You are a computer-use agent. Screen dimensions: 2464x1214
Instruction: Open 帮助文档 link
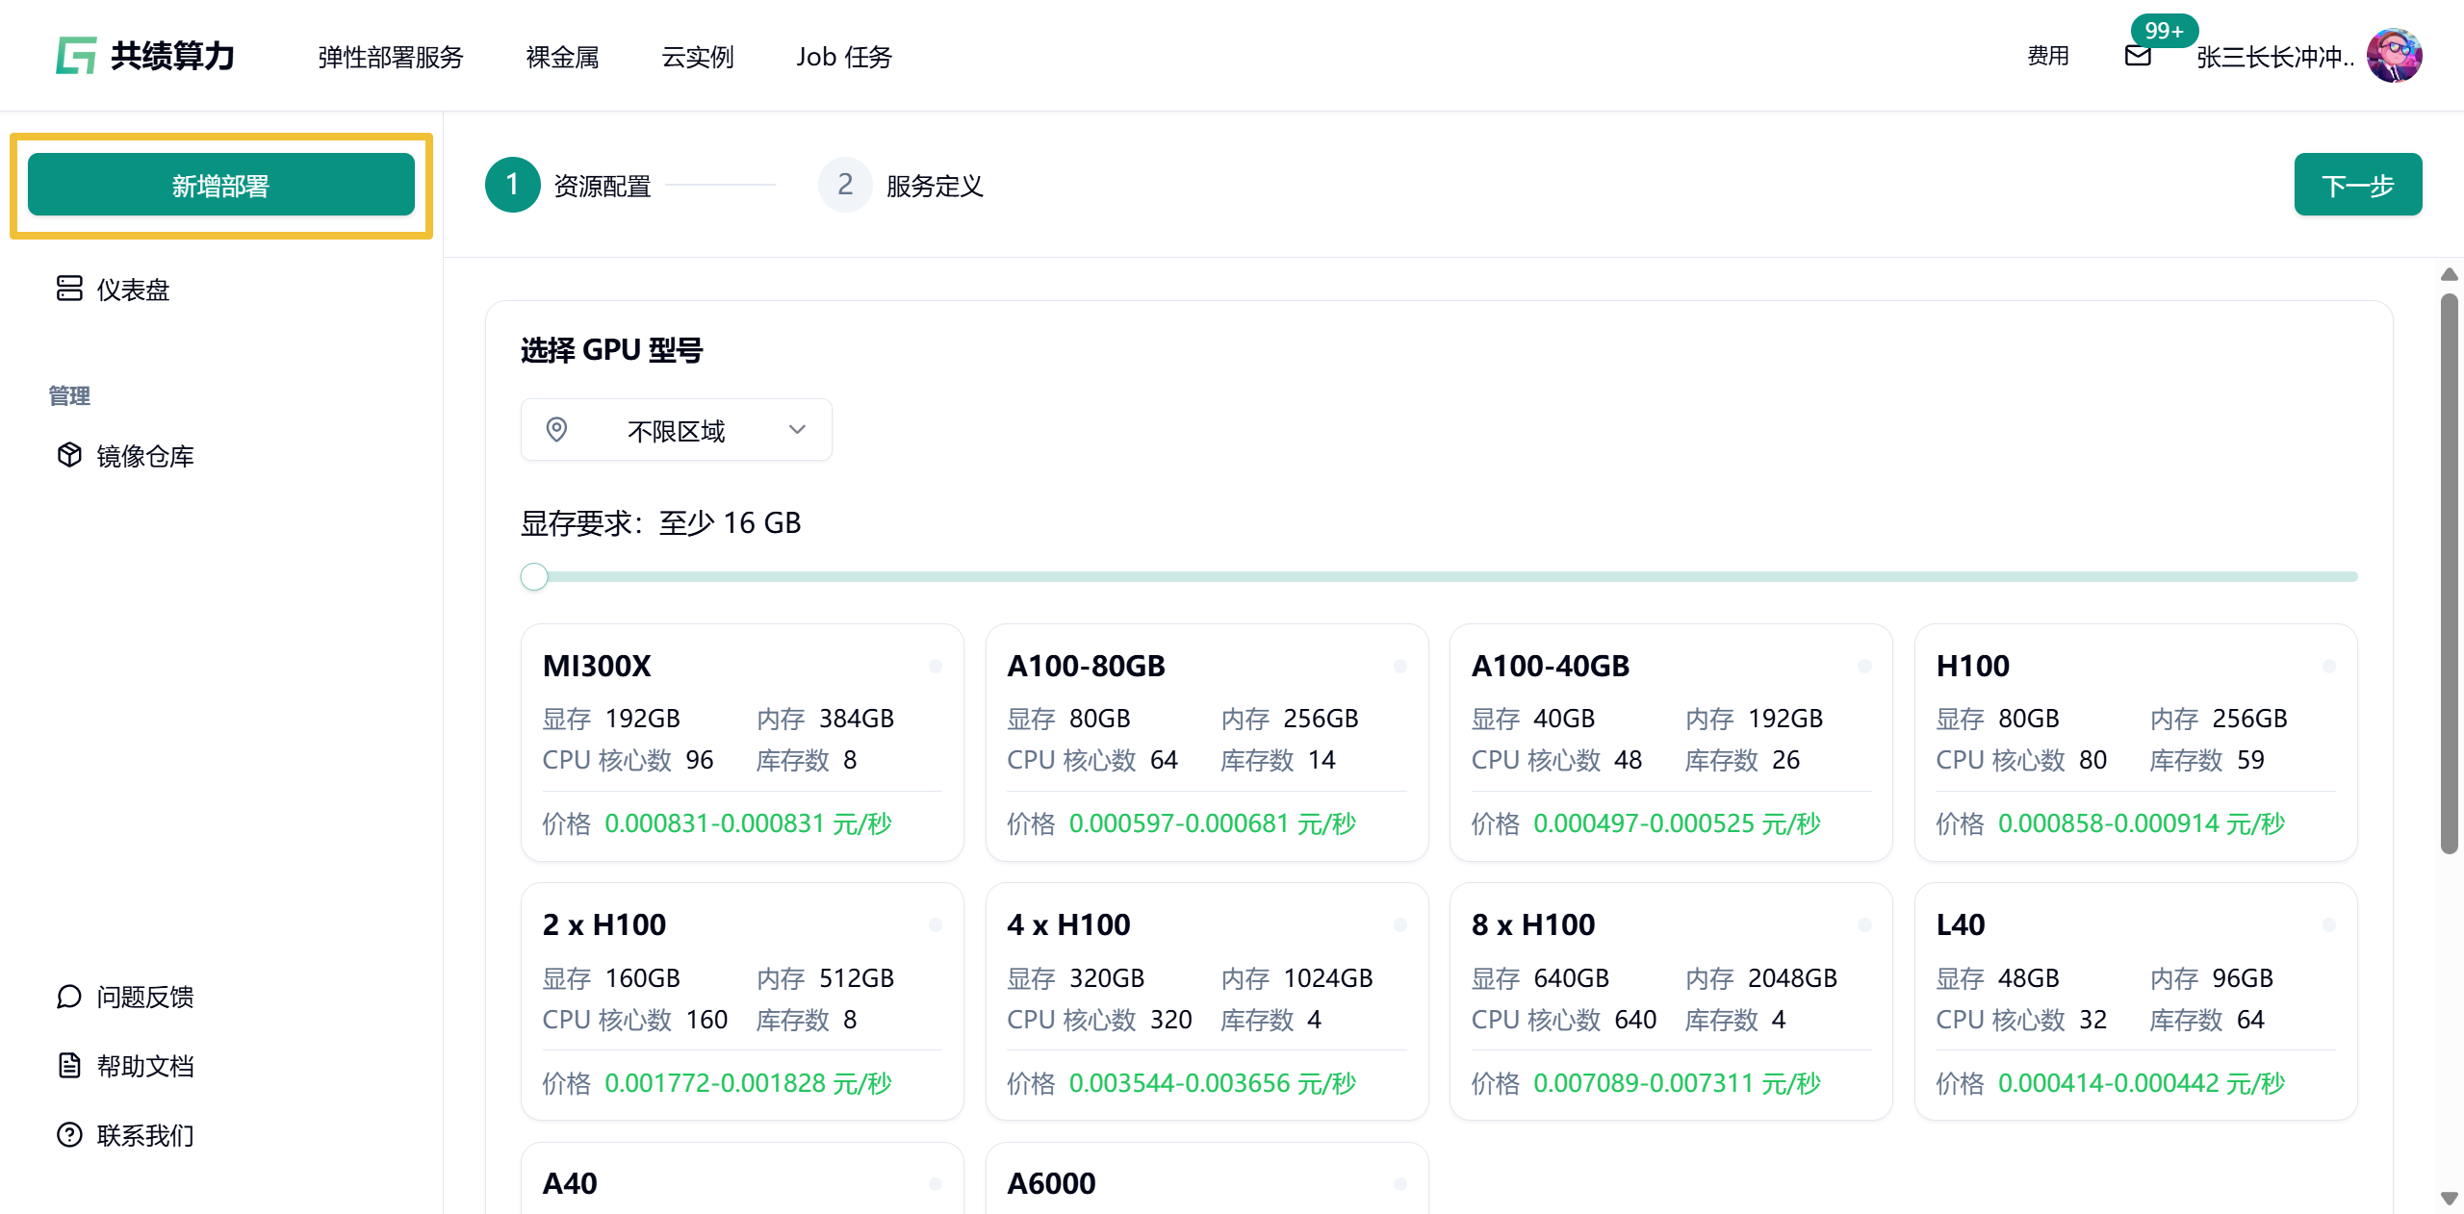pyautogui.click(x=125, y=1066)
